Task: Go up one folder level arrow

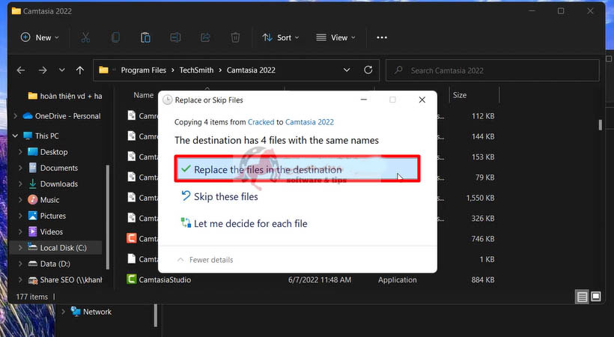Action: coord(80,70)
